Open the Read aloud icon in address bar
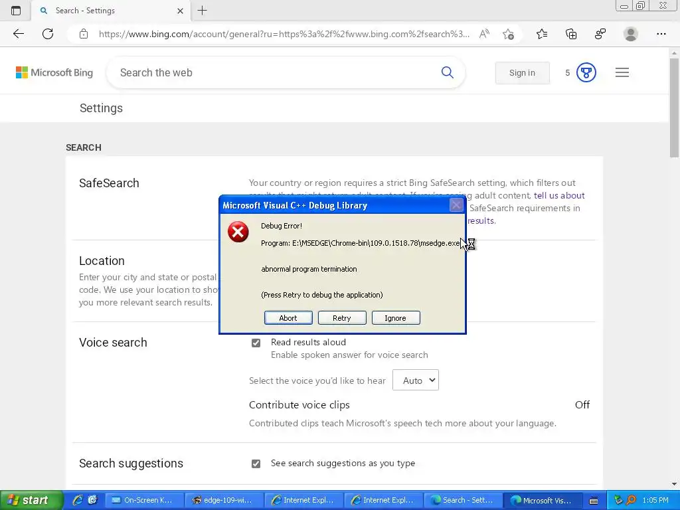 pos(484,34)
